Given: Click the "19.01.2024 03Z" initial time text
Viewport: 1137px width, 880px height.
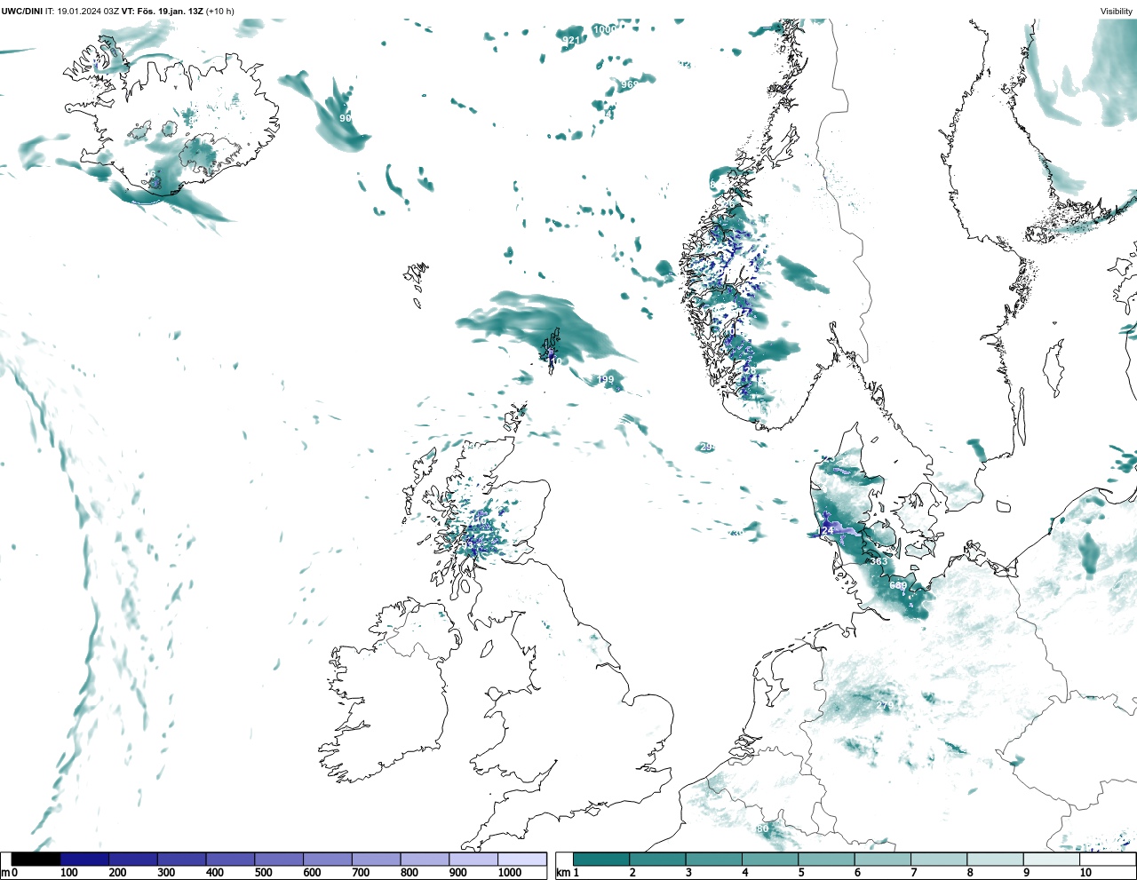Looking at the screenshot, I should [89, 12].
